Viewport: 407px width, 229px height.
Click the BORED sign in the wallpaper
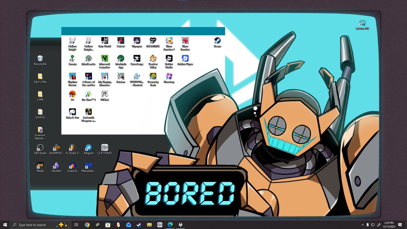pos(190,193)
